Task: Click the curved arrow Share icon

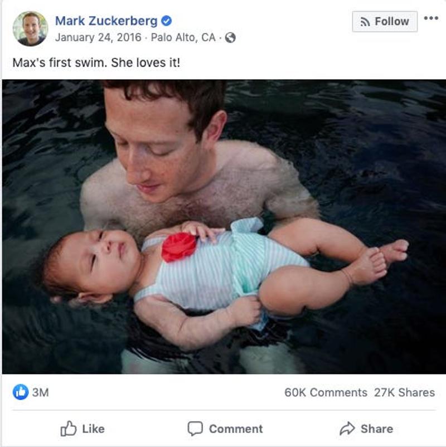Action: point(347,429)
